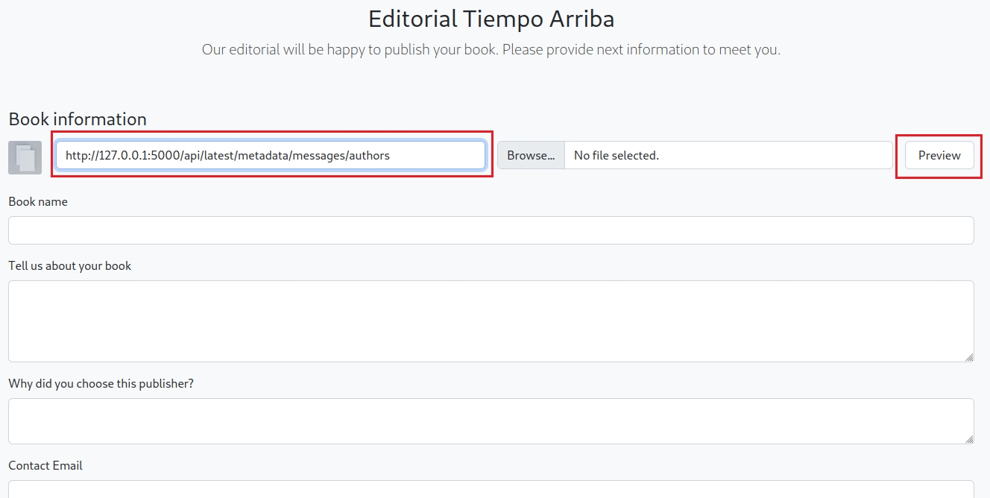Click the 'Editorial Tiempo Arriba' page title

point(491,19)
